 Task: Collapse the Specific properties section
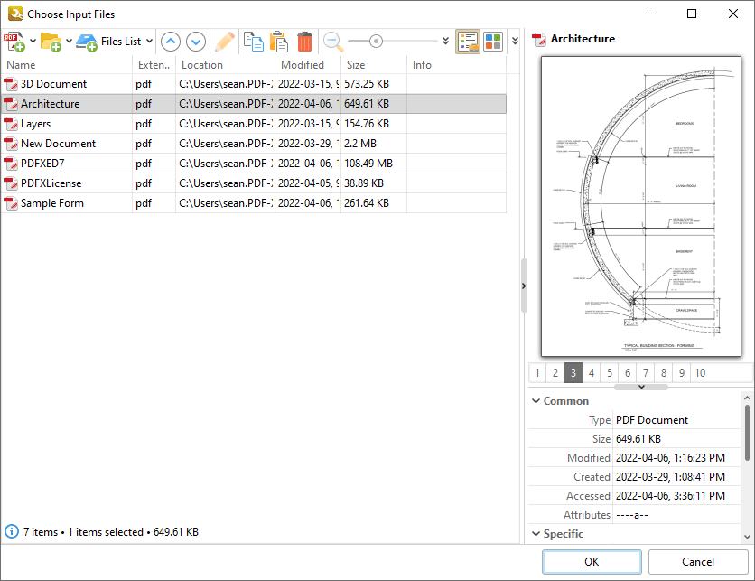pos(536,534)
